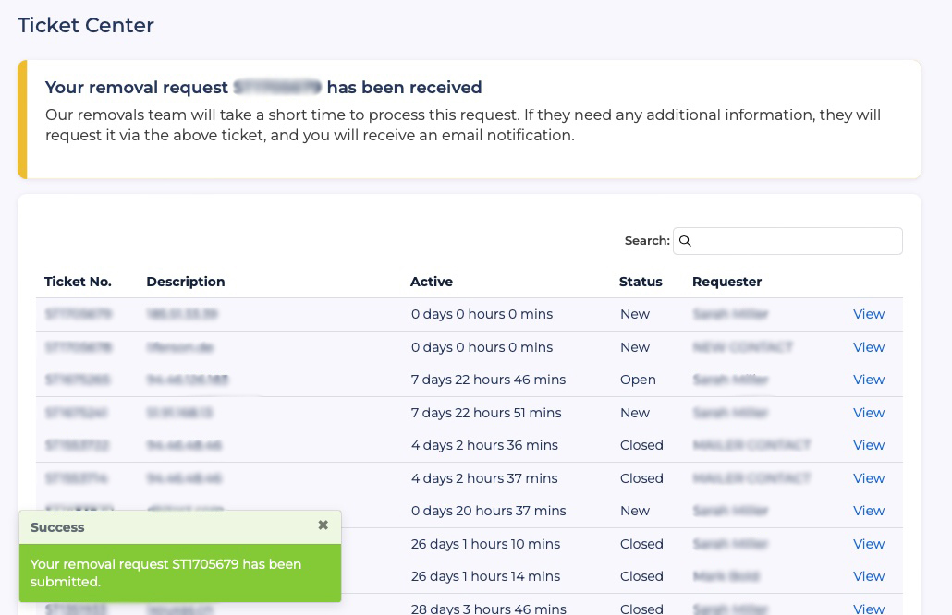View ticket active 7 days 22 hours 51 mins
Screen dimensions: 952x615
(x=868, y=413)
